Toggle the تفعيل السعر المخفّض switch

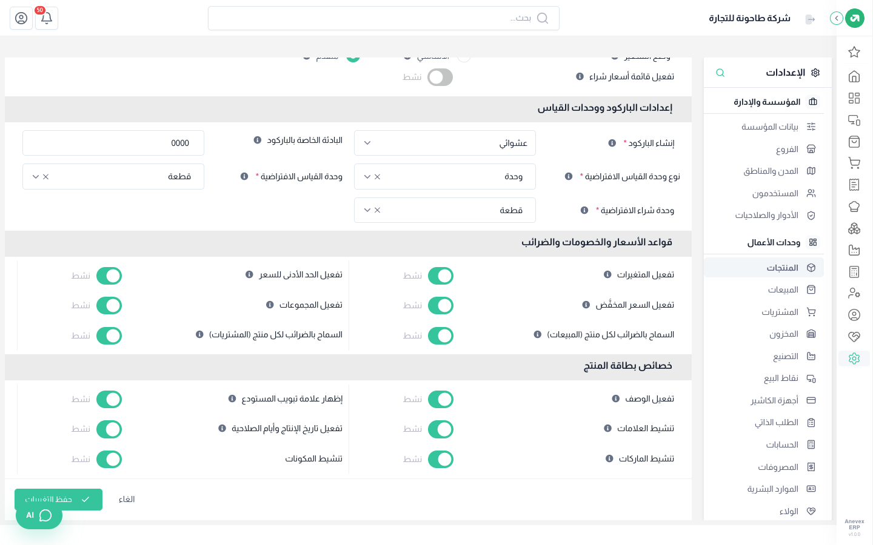point(441,305)
